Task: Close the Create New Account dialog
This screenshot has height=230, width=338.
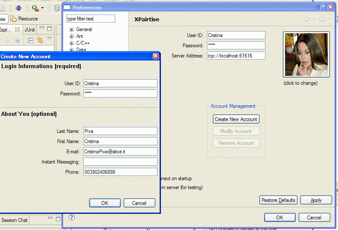Action: click(156, 56)
